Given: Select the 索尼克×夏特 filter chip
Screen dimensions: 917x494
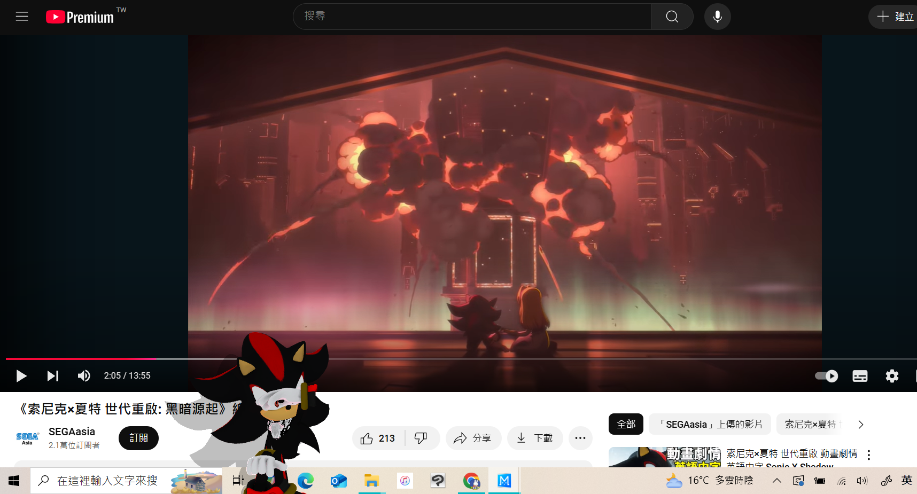Looking at the screenshot, I should [x=810, y=424].
